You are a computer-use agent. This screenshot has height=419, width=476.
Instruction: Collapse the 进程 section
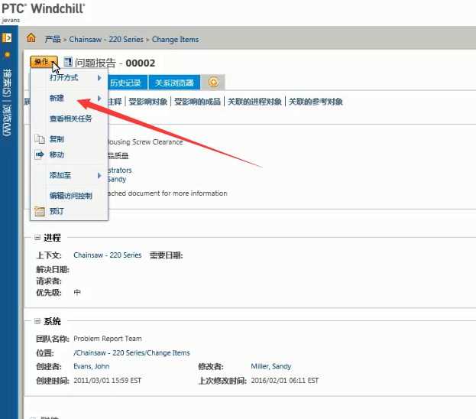[x=37, y=238]
